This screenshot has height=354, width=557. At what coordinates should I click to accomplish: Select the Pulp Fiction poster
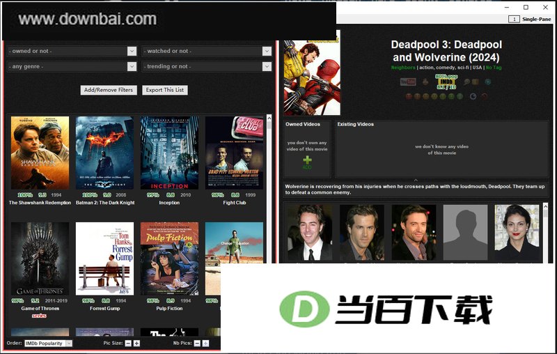click(169, 259)
